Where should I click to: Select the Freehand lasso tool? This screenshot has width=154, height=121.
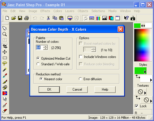(x=5, y=64)
